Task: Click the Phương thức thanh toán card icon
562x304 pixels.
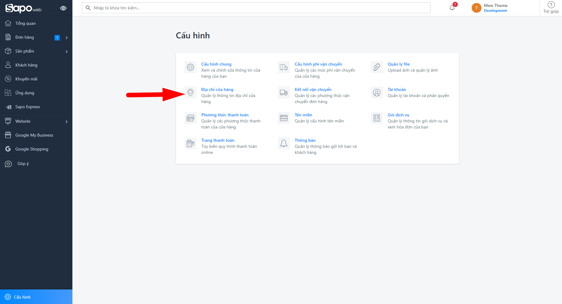Action: click(x=191, y=118)
